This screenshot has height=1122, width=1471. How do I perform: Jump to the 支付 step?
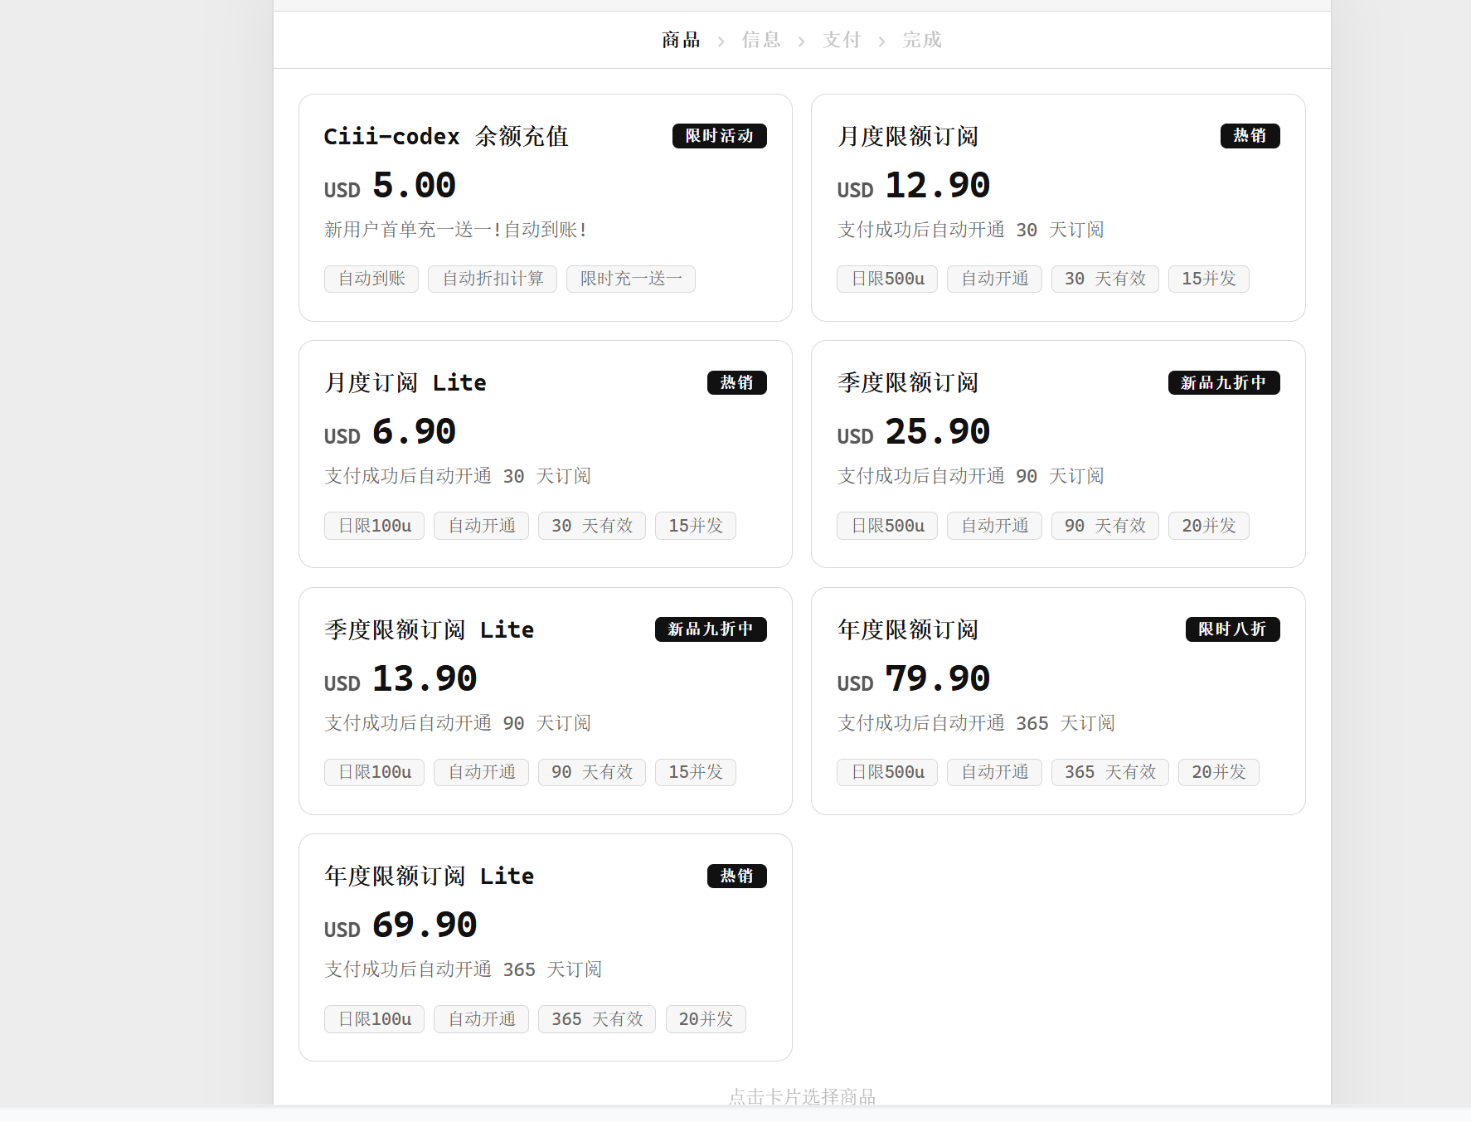point(842,40)
